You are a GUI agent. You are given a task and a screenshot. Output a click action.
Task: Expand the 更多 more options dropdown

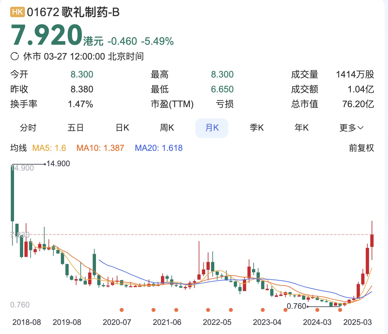pos(351,128)
